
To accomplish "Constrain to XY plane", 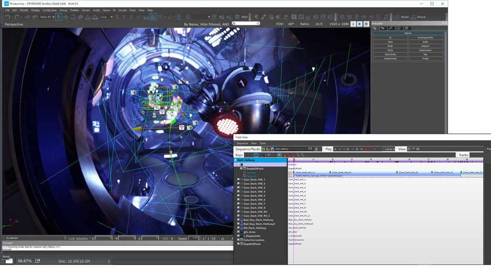I will pos(139,17).
